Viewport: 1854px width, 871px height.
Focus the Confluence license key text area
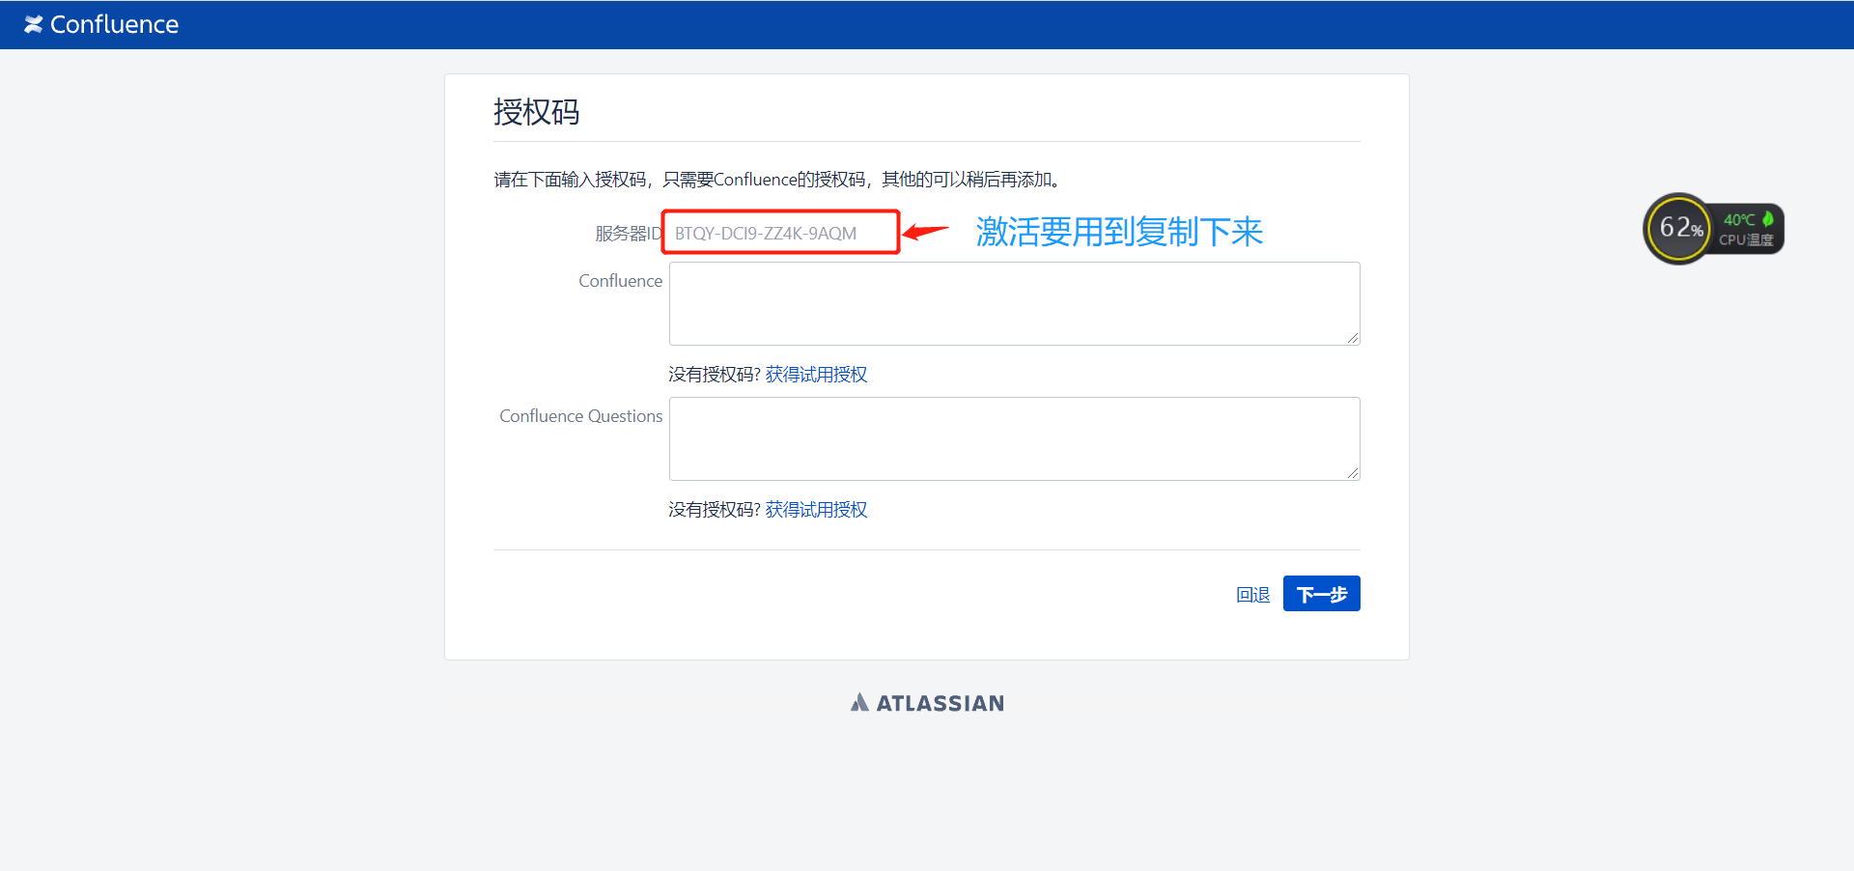1014,303
